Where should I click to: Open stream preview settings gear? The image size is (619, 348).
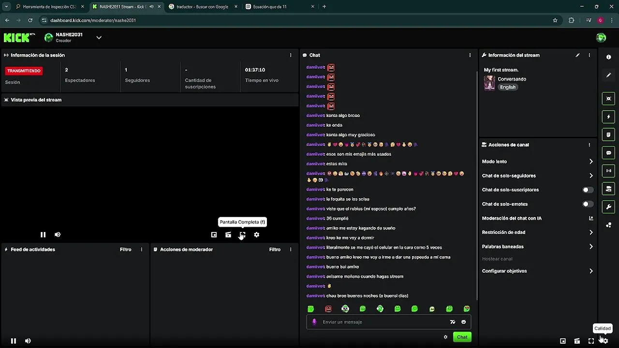257,234
